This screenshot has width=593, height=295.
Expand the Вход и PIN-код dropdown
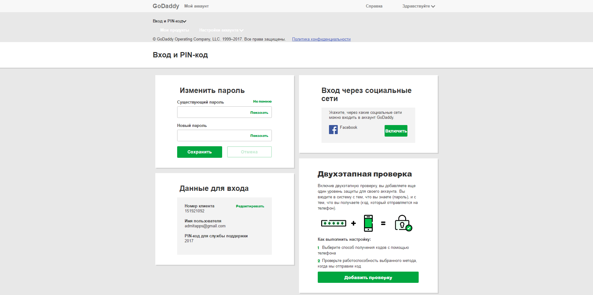[x=169, y=21]
